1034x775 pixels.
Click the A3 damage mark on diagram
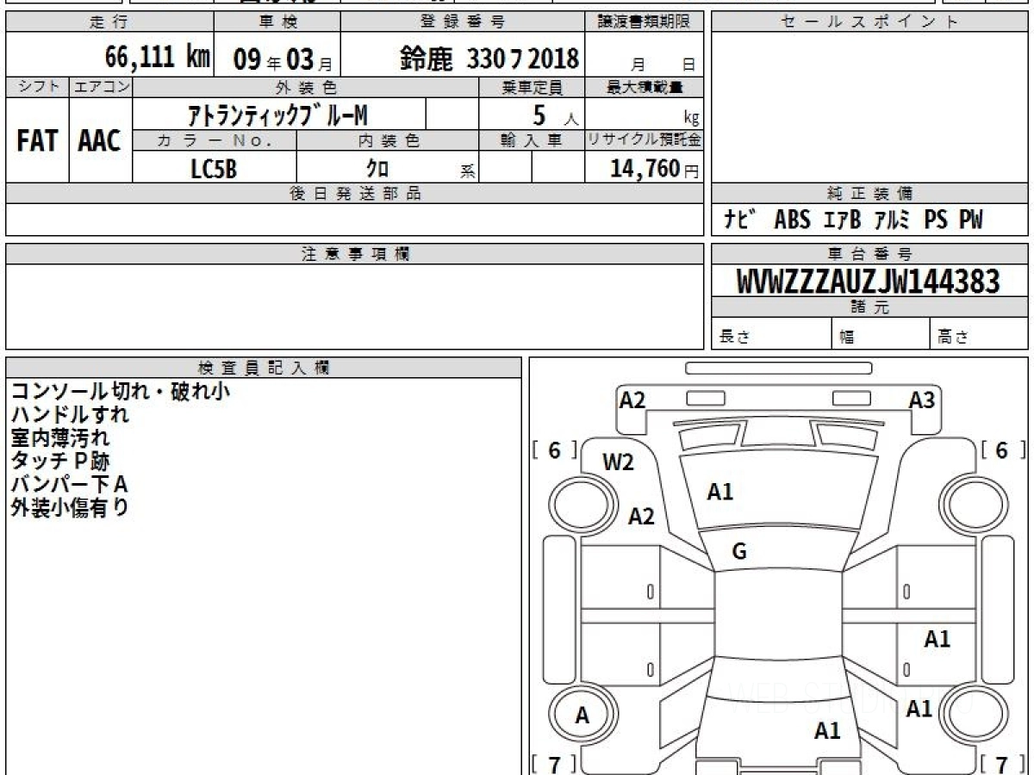(921, 400)
